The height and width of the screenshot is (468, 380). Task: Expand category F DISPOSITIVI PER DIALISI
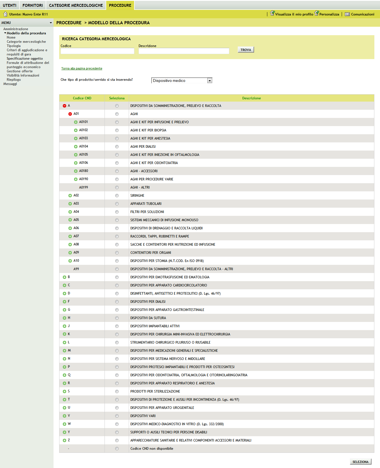coord(65,302)
